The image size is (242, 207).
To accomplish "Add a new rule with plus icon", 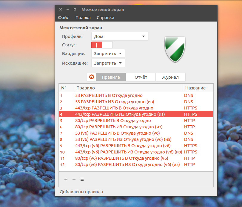I will click(66, 179).
